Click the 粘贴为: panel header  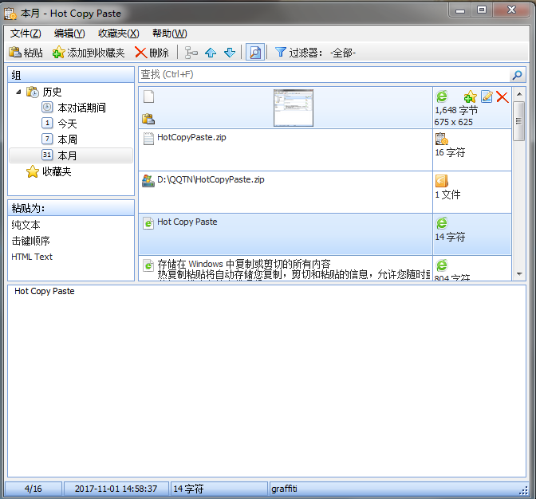tap(71, 208)
